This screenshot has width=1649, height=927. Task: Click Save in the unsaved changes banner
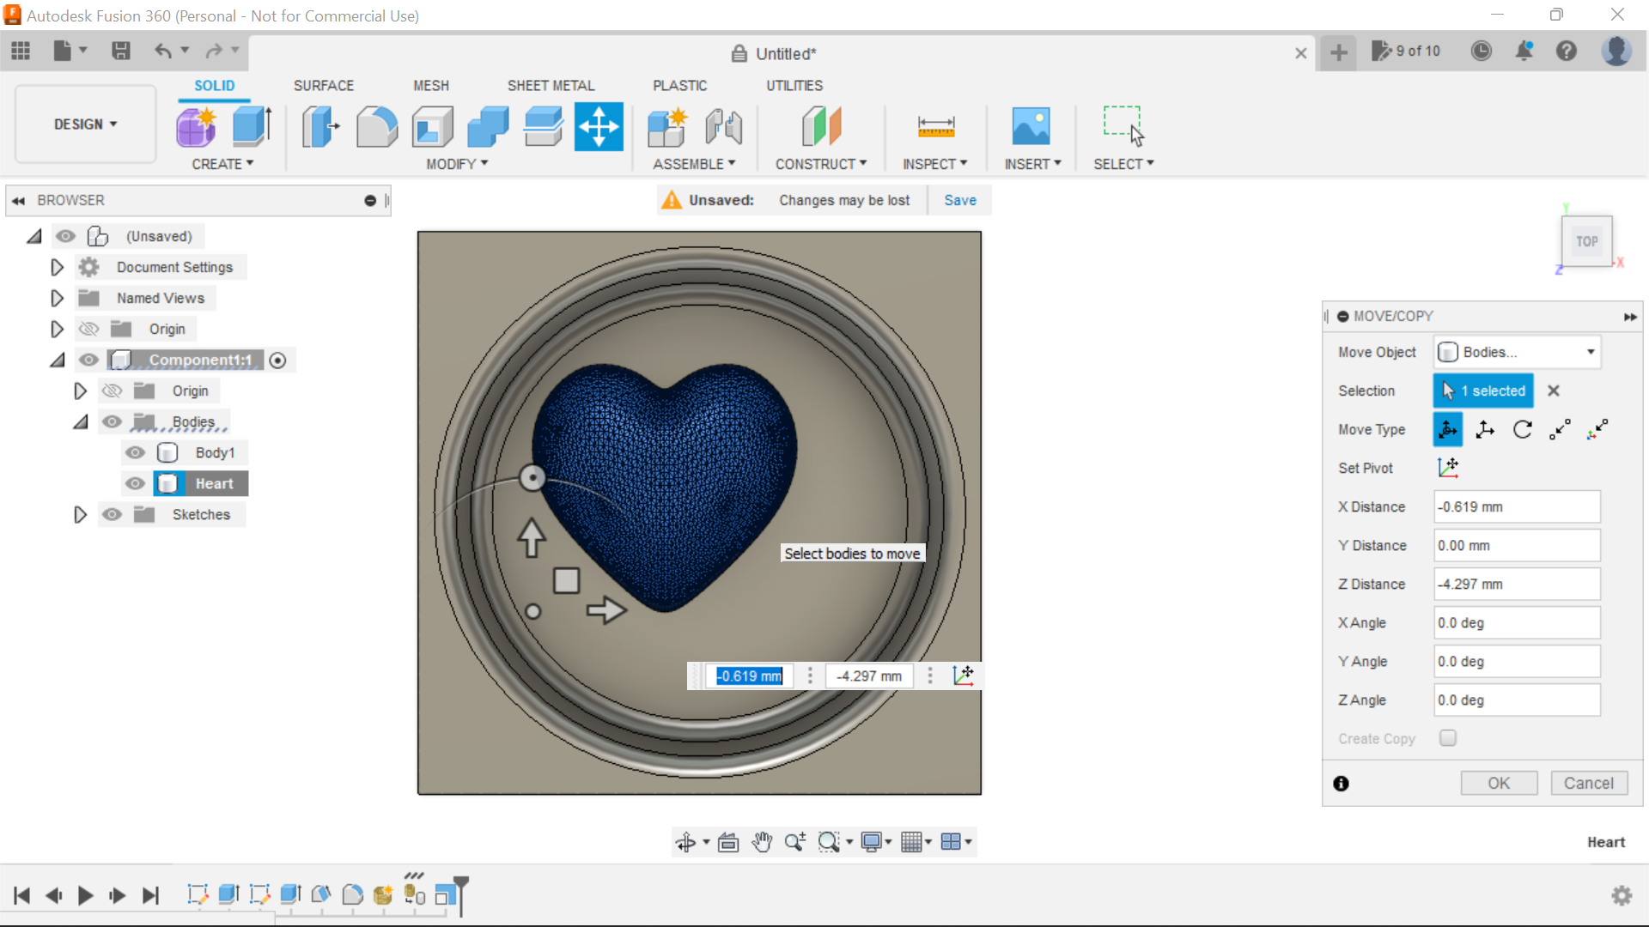point(959,200)
